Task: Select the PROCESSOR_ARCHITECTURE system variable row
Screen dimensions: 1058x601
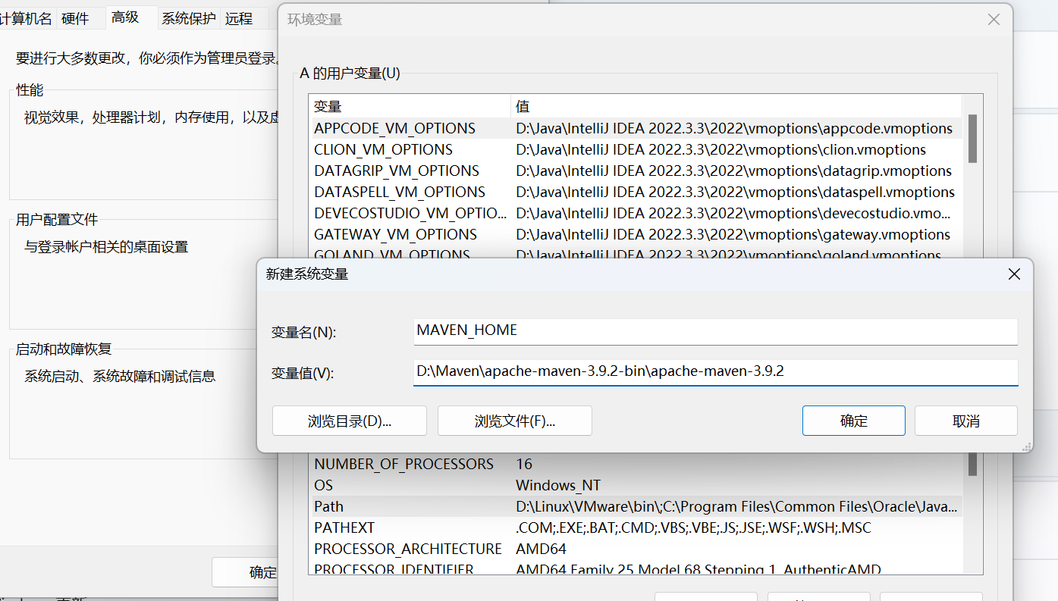Action: [x=637, y=549]
